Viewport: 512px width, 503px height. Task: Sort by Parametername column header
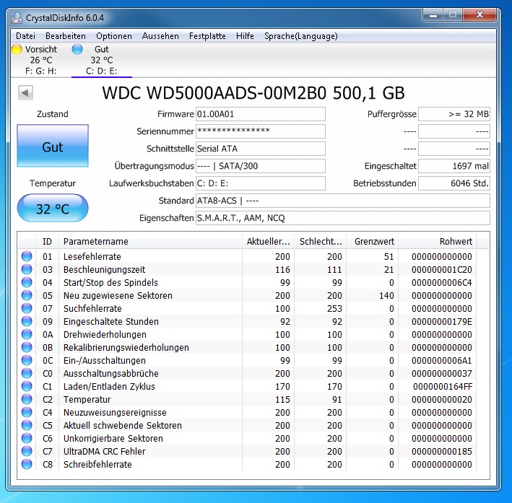(x=150, y=241)
